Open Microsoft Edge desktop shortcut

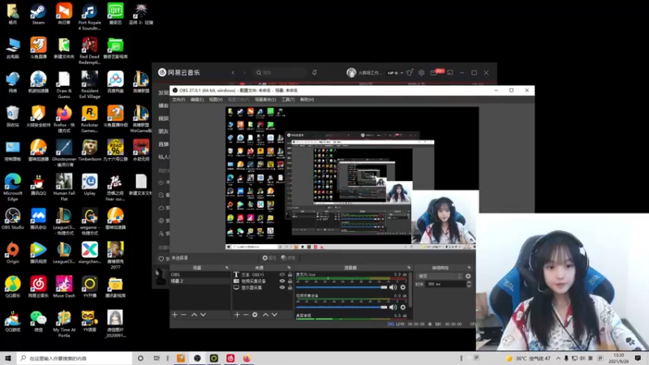click(13, 187)
